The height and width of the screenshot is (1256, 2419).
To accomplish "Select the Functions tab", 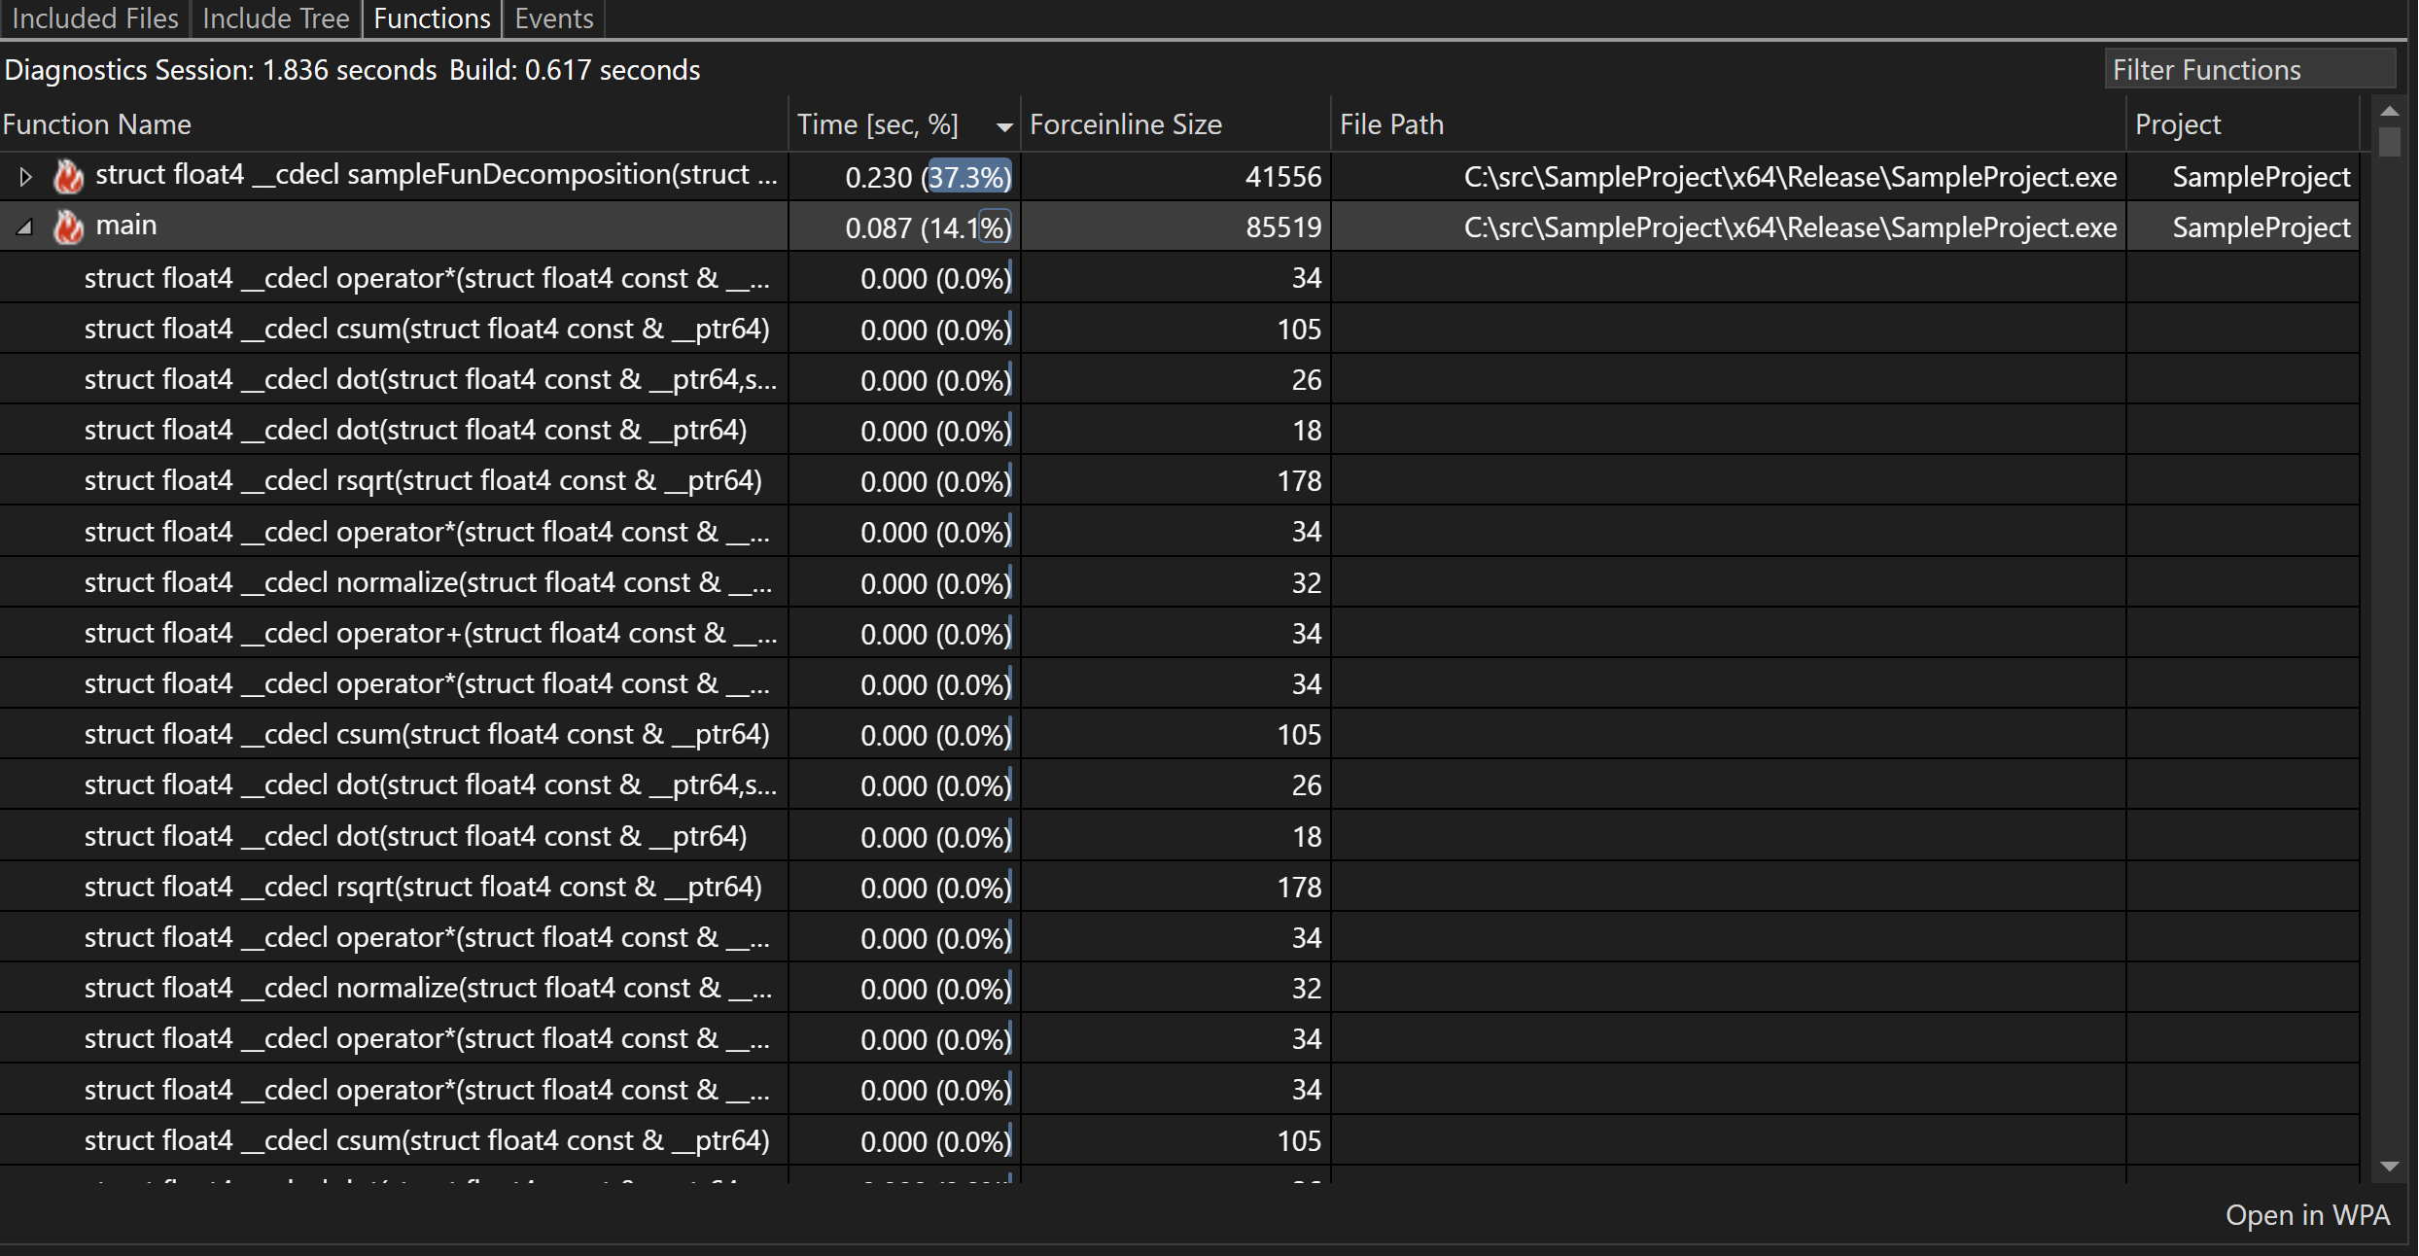I will 432,17.
